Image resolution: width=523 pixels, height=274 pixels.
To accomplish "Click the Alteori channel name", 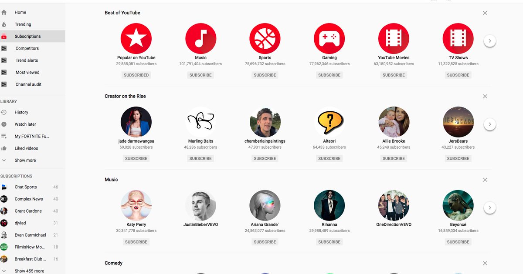I will tap(329, 141).
